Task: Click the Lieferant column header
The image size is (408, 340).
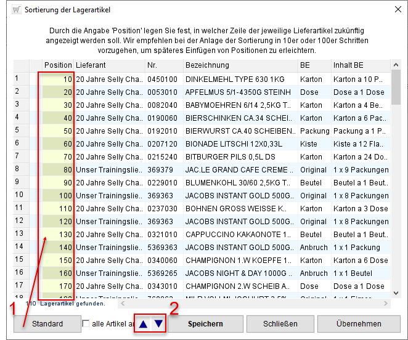Action: [110, 65]
